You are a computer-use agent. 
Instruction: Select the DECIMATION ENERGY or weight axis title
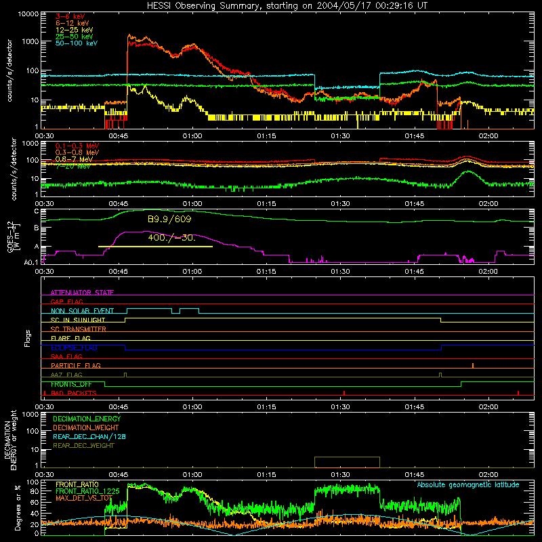click(11, 440)
